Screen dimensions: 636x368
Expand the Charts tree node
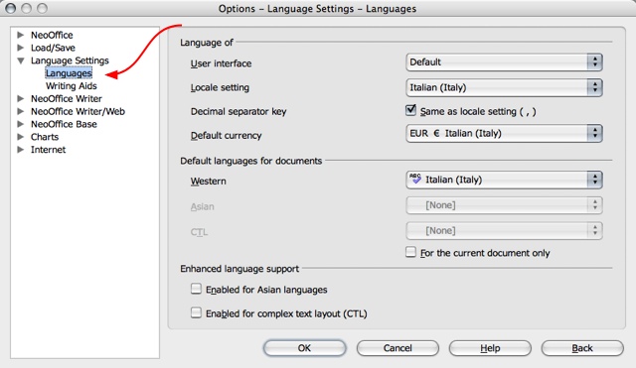pyautogui.click(x=20, y=137)
